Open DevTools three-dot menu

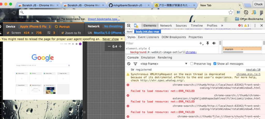(255, 25)
